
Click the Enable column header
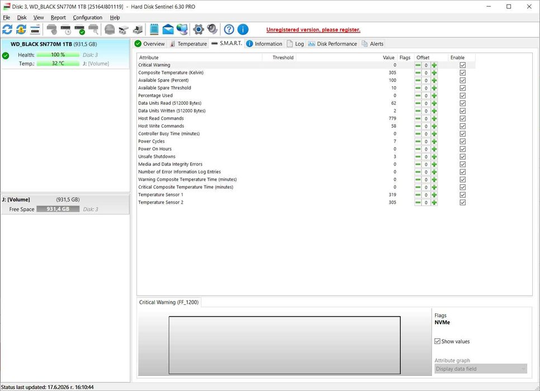[462, 58]
